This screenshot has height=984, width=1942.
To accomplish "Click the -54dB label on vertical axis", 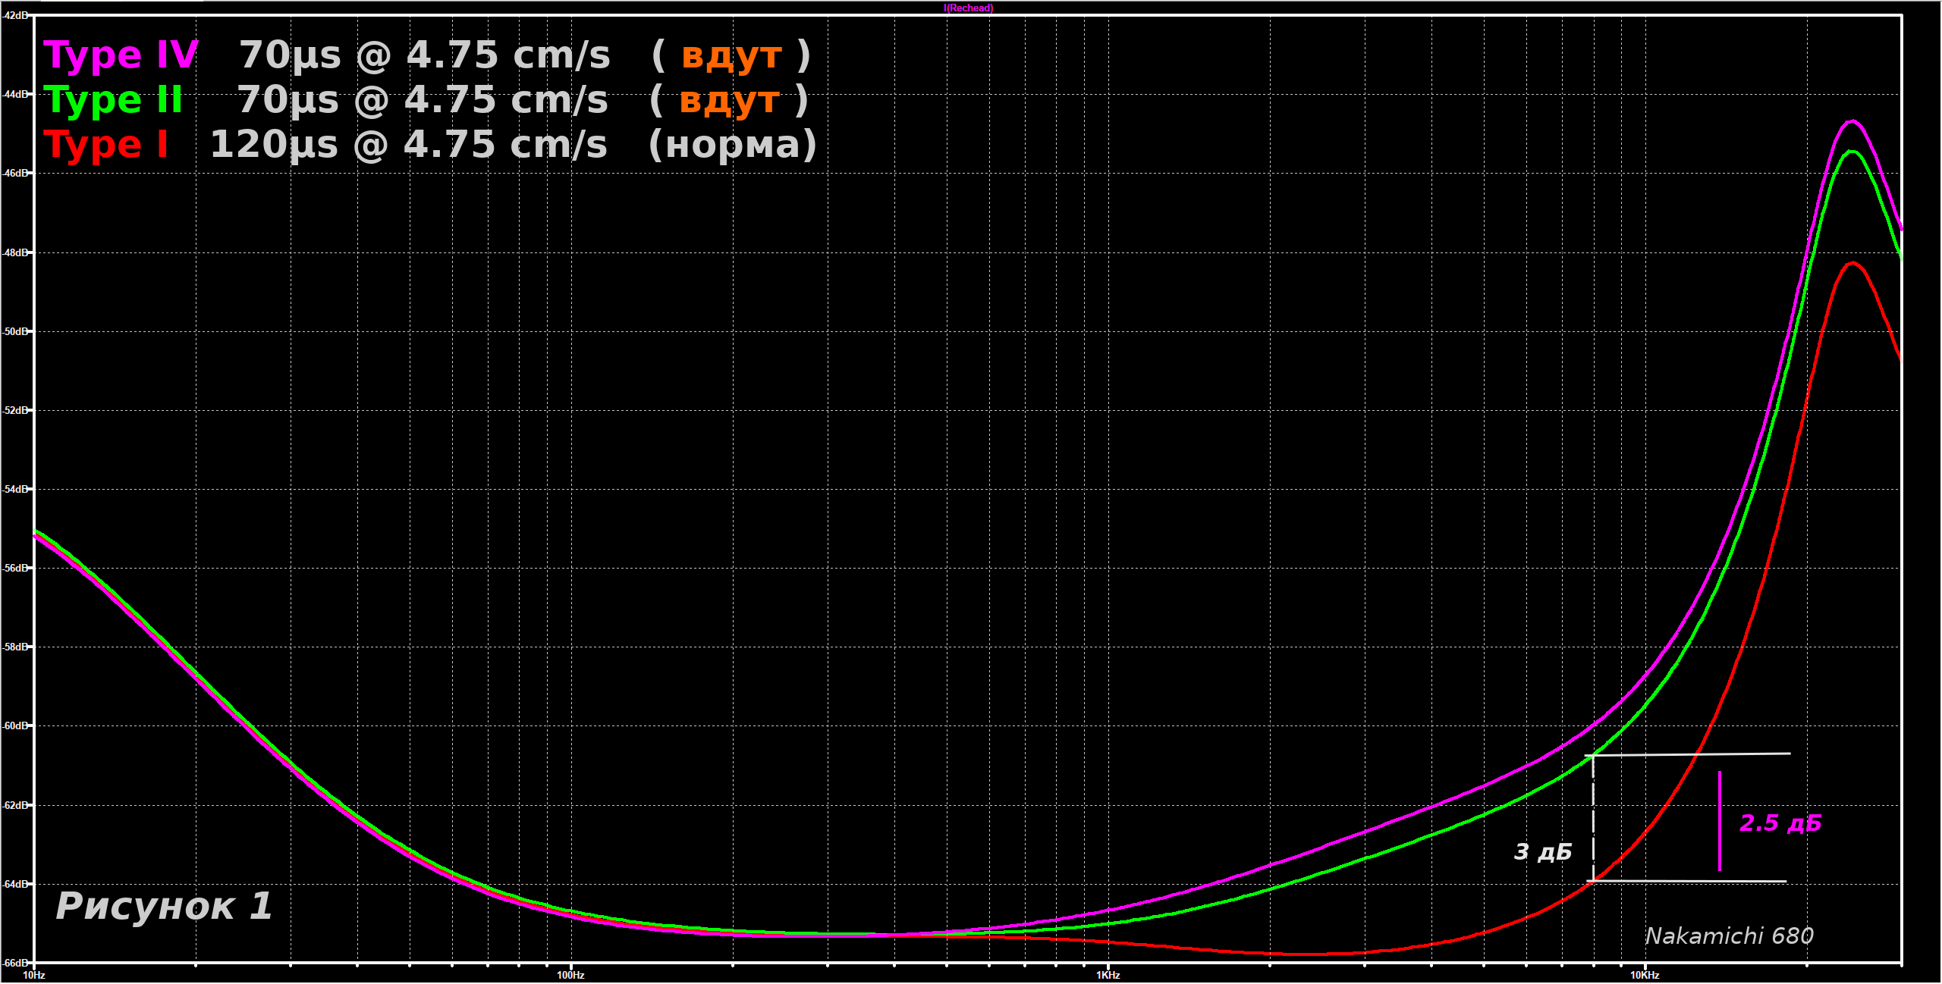I will pos(15,490).
